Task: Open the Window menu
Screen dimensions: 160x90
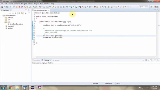Action: tap(47, 4)
